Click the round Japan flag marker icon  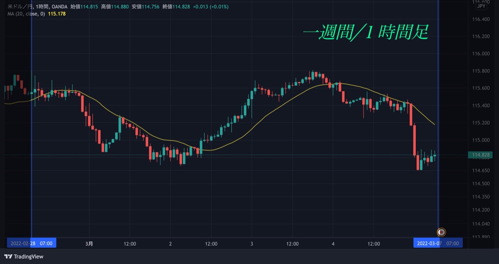(442, 232)
